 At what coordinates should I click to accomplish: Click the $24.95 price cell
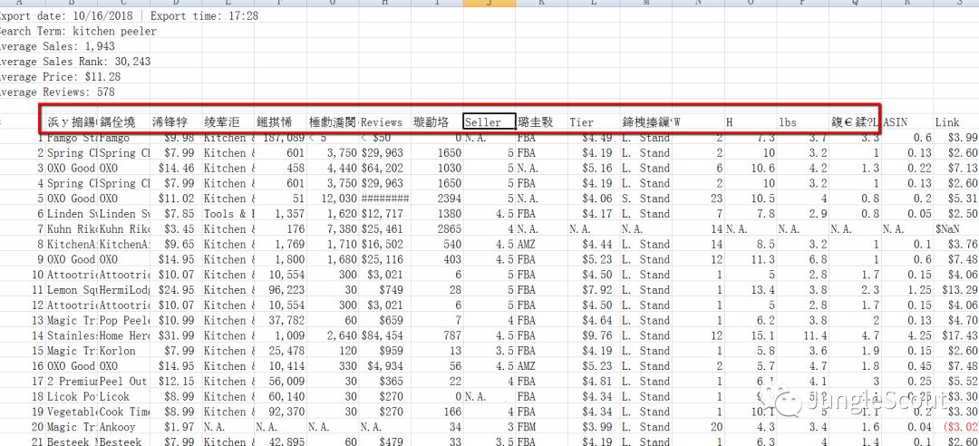(x=176, y=290)
